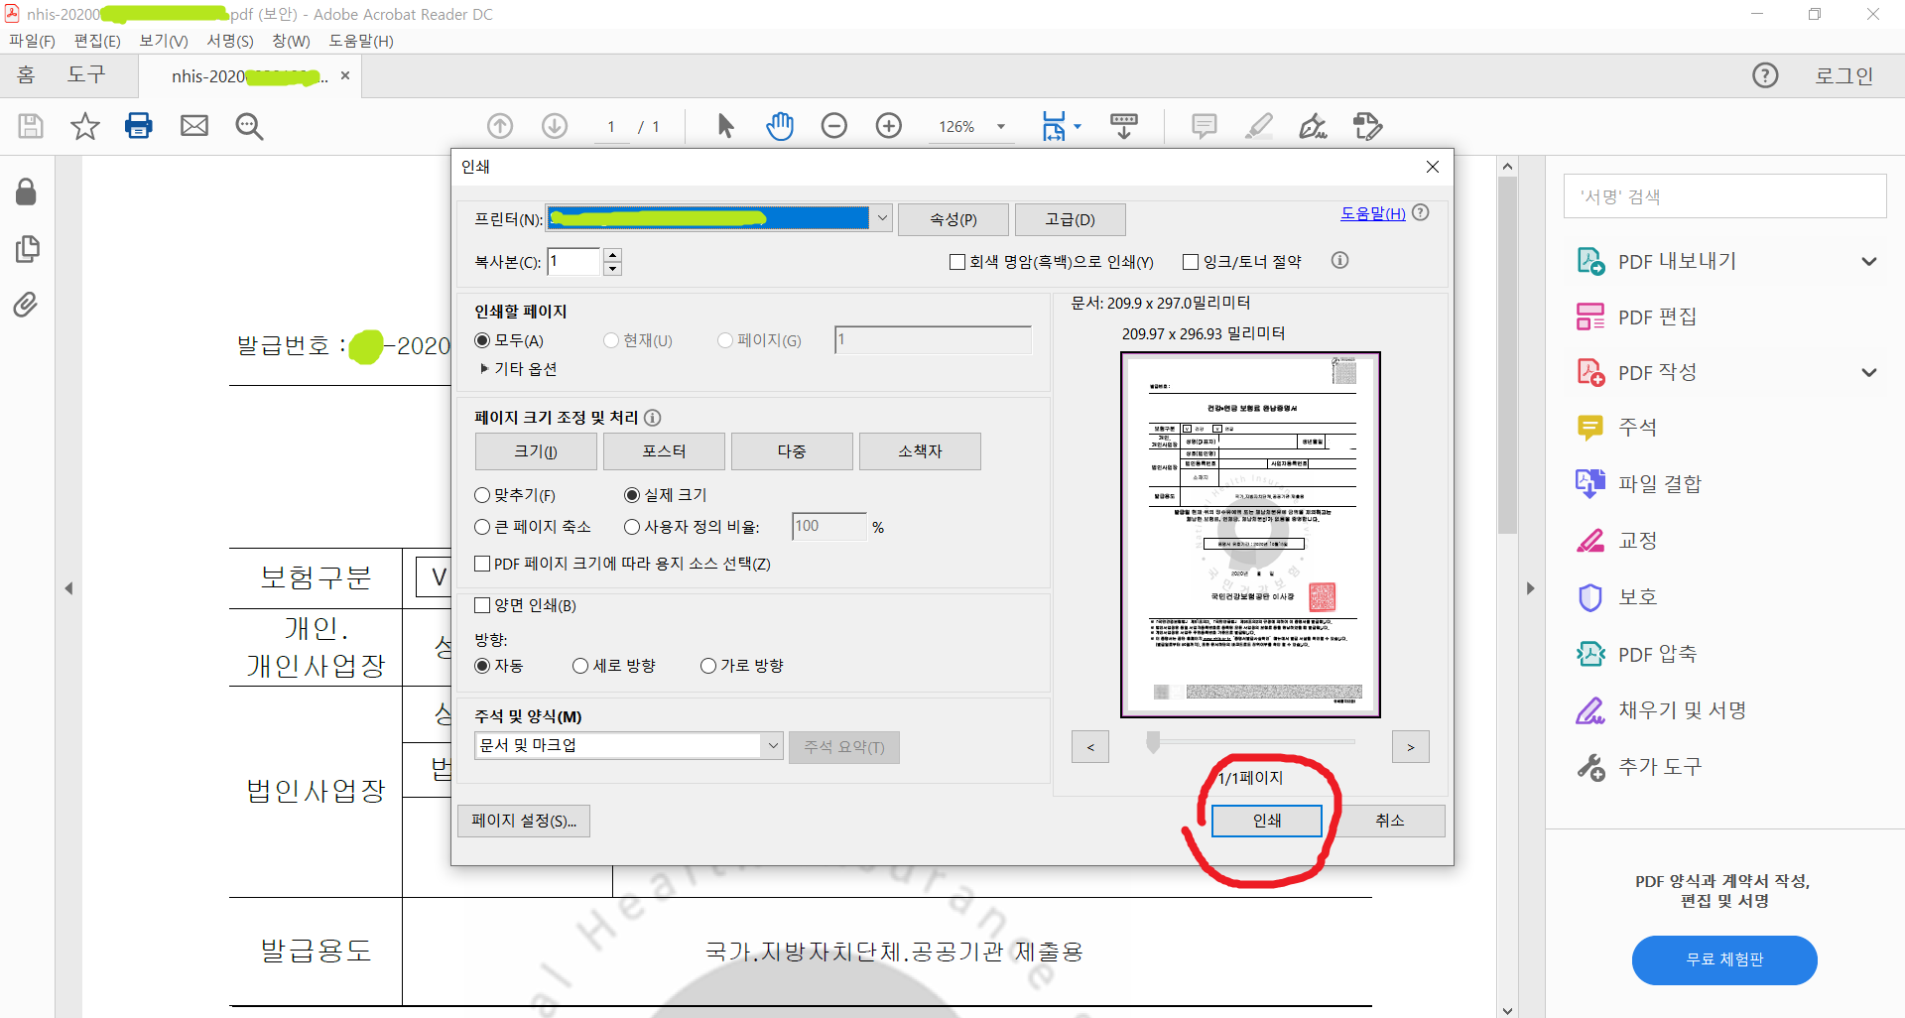Enable grayscale printing checkbox
The image size is (1905, 1018).
click(x=957, y=262)
